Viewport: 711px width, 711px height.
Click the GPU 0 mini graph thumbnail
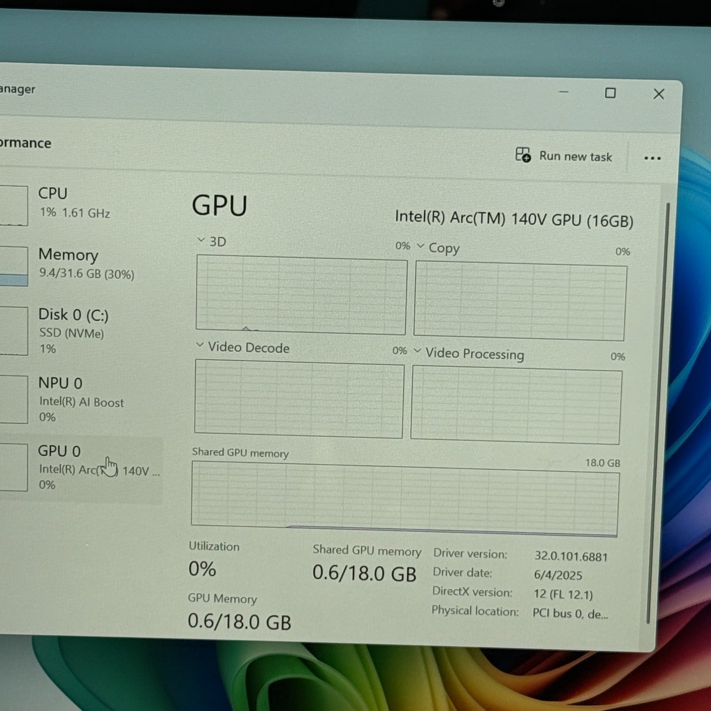coord(13,467)
